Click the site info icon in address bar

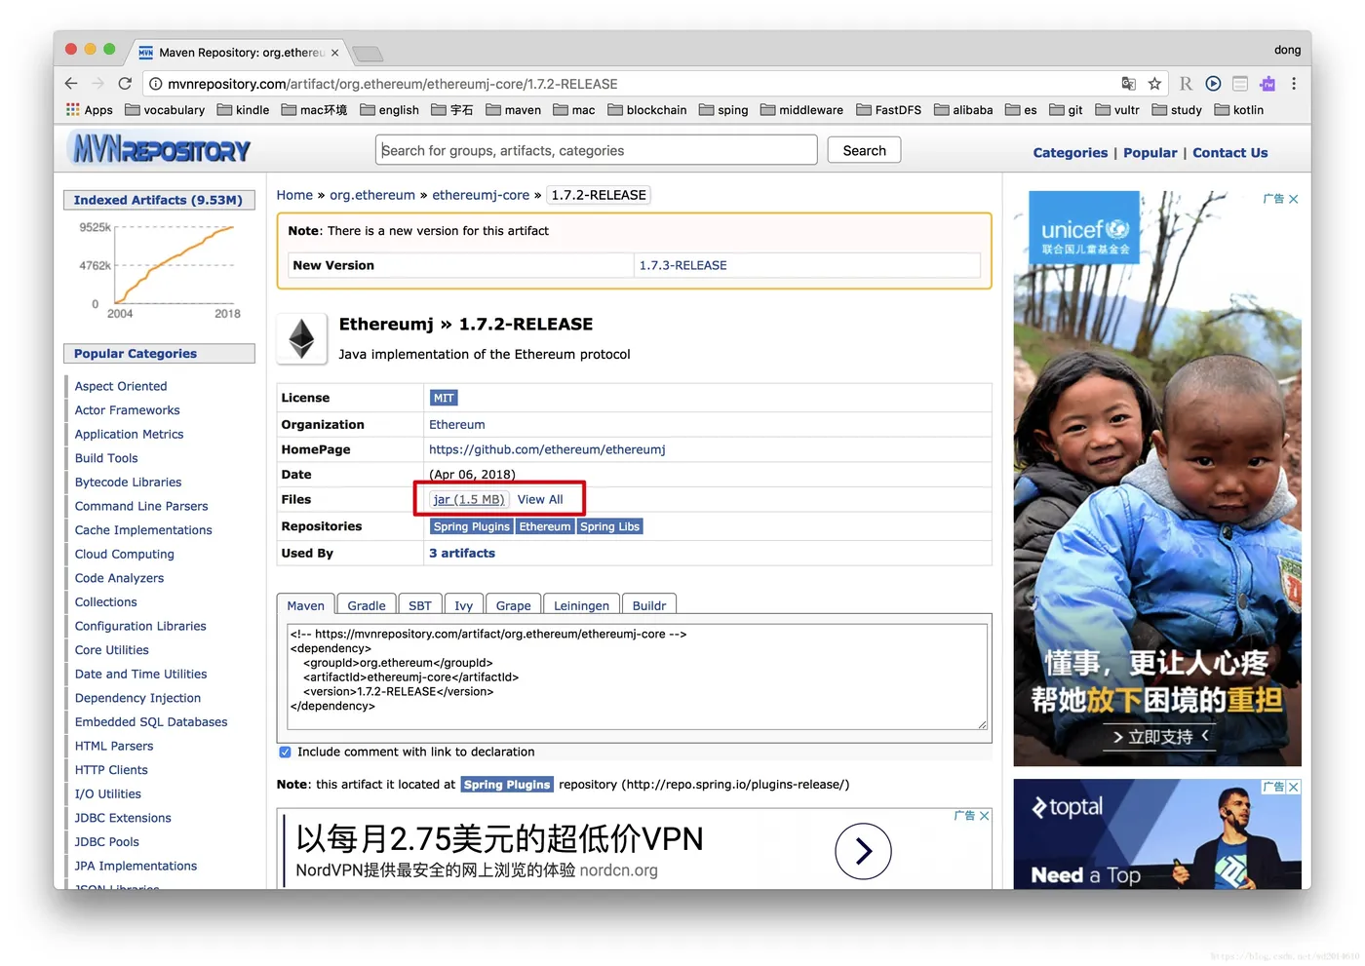click(155, 84)
